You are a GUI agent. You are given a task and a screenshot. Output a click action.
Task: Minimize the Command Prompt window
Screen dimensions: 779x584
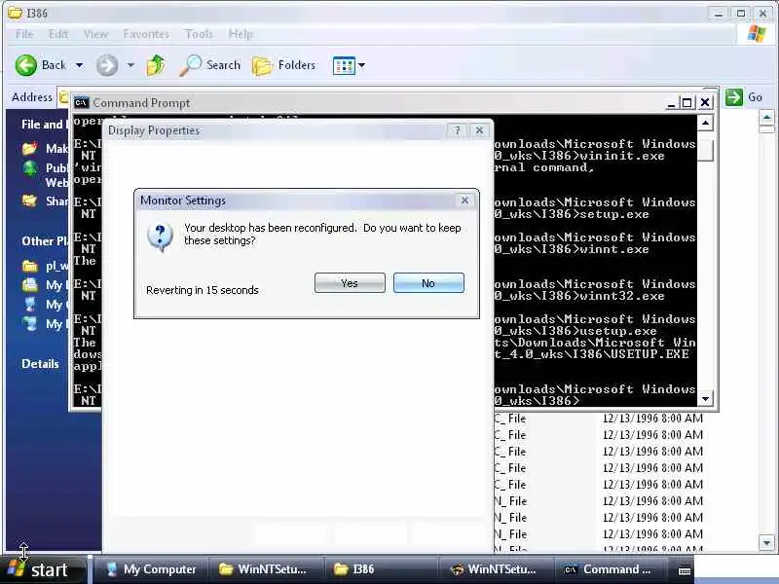click(x=671, y=103)
